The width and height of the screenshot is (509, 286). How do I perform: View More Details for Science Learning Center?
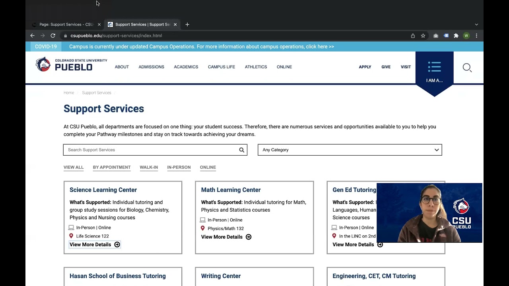tap(95, 244)
